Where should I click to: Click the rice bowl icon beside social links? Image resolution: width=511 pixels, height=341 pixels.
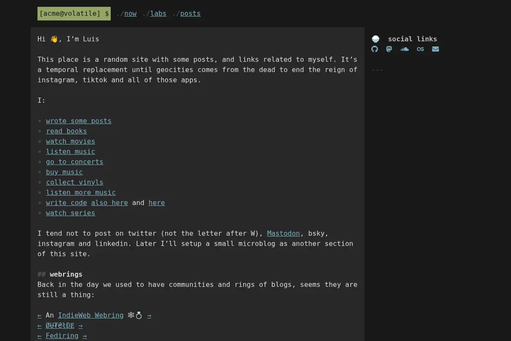(x=376, y=39)
